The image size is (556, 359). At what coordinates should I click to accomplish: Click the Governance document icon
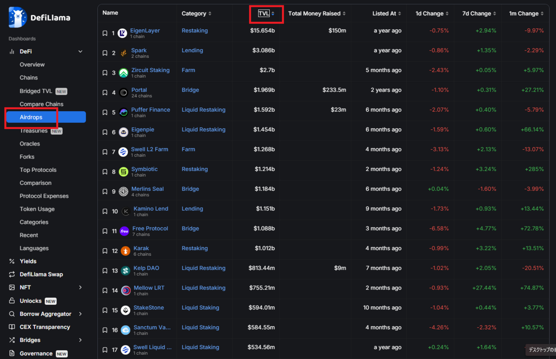pos(12,353)
